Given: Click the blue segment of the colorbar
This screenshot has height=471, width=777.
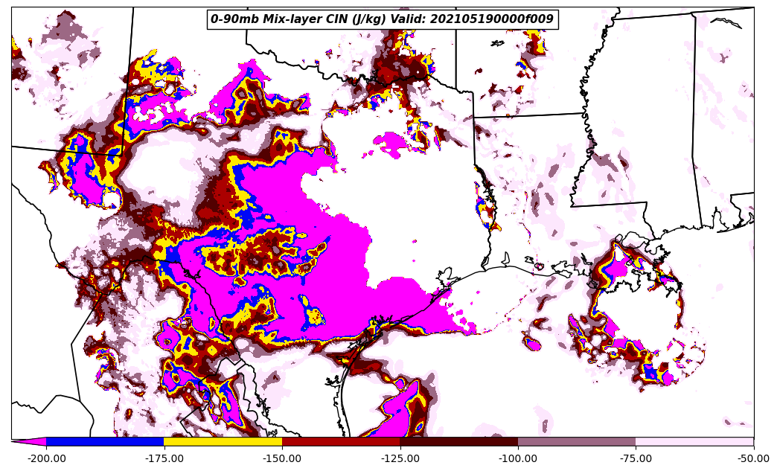Looking at the screenshot, I should (x=105, y=442).
